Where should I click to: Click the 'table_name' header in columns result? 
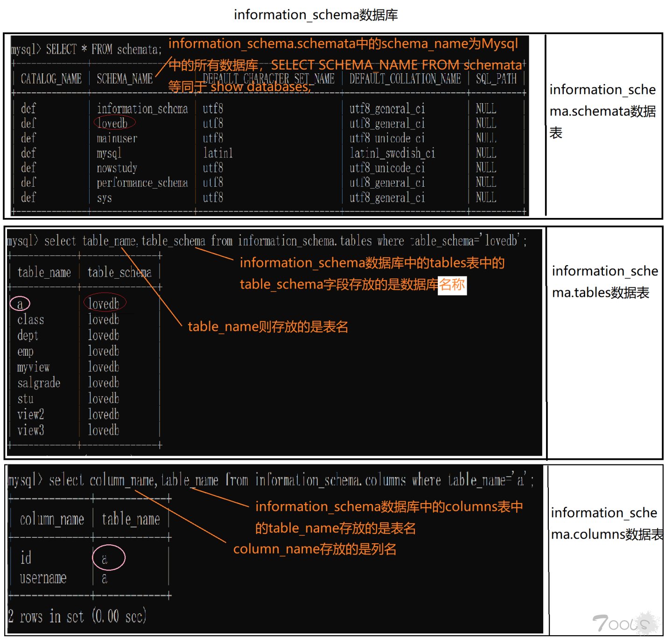pyautogui.click(x=131, y=520)
